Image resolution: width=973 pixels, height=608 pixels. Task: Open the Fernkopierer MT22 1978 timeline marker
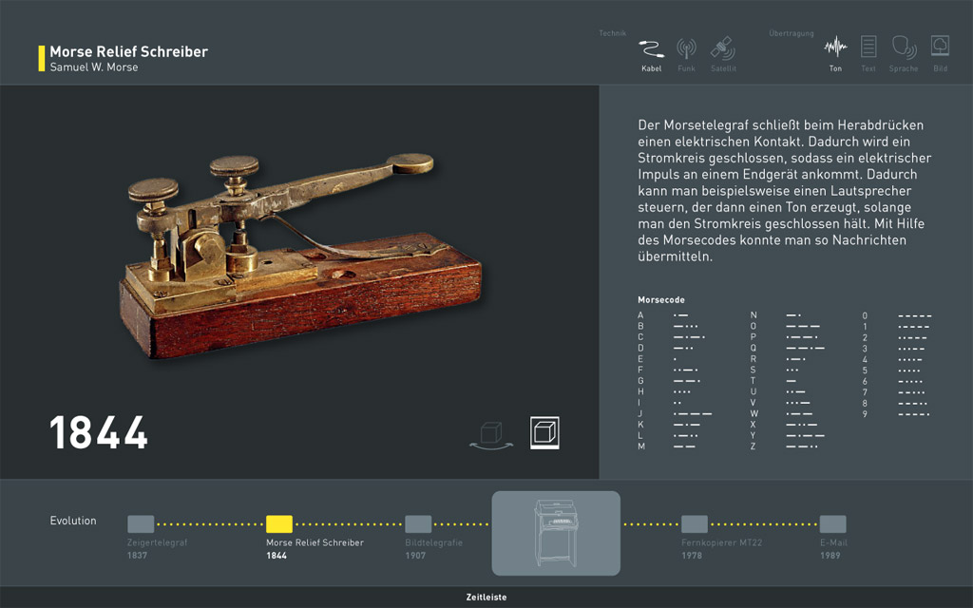(695, 524)
